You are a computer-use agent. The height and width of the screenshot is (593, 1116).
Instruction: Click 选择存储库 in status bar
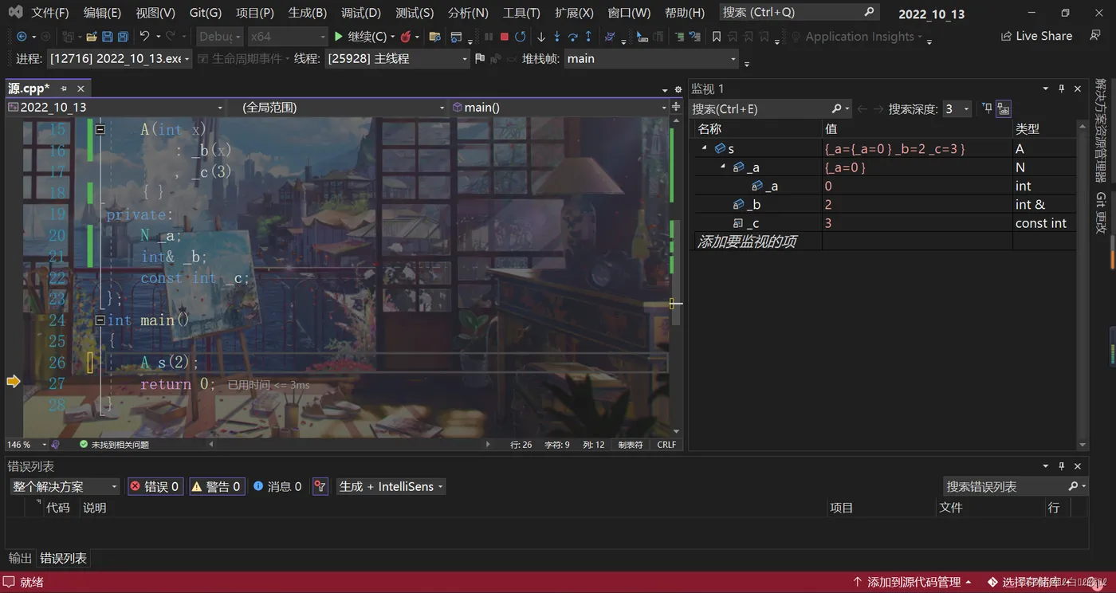point(1031,583)
